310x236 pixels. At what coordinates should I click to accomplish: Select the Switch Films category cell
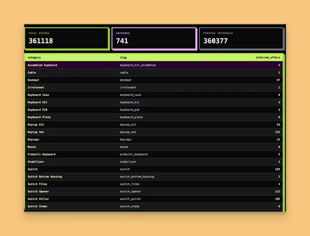[37, 184]
